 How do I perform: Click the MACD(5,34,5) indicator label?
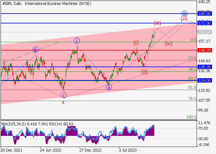pos(14,124)
